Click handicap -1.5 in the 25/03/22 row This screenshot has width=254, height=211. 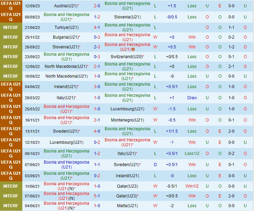(x=172, y=109)
